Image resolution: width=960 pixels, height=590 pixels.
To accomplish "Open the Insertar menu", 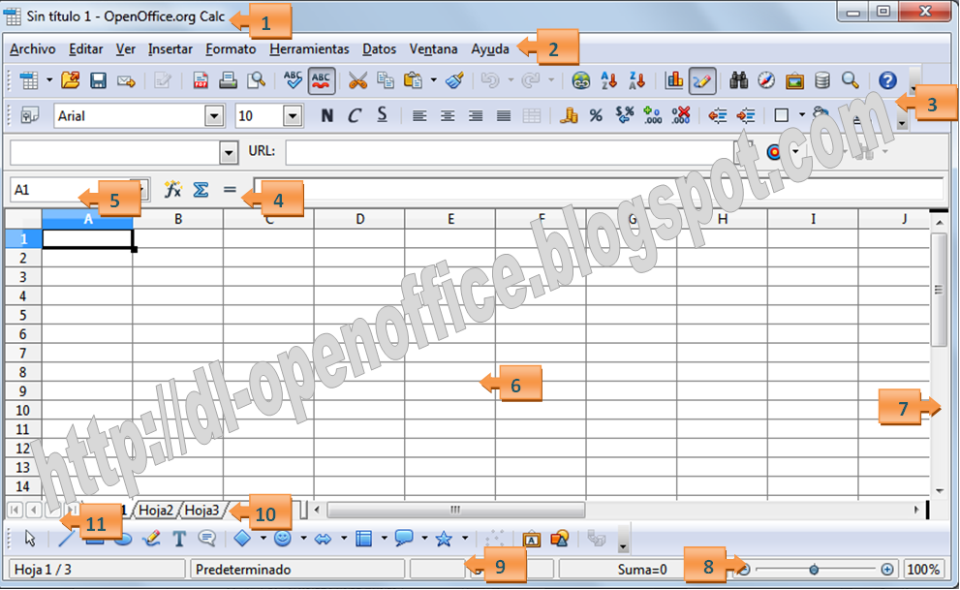I will pyautogui.click(x=170, y=49).
